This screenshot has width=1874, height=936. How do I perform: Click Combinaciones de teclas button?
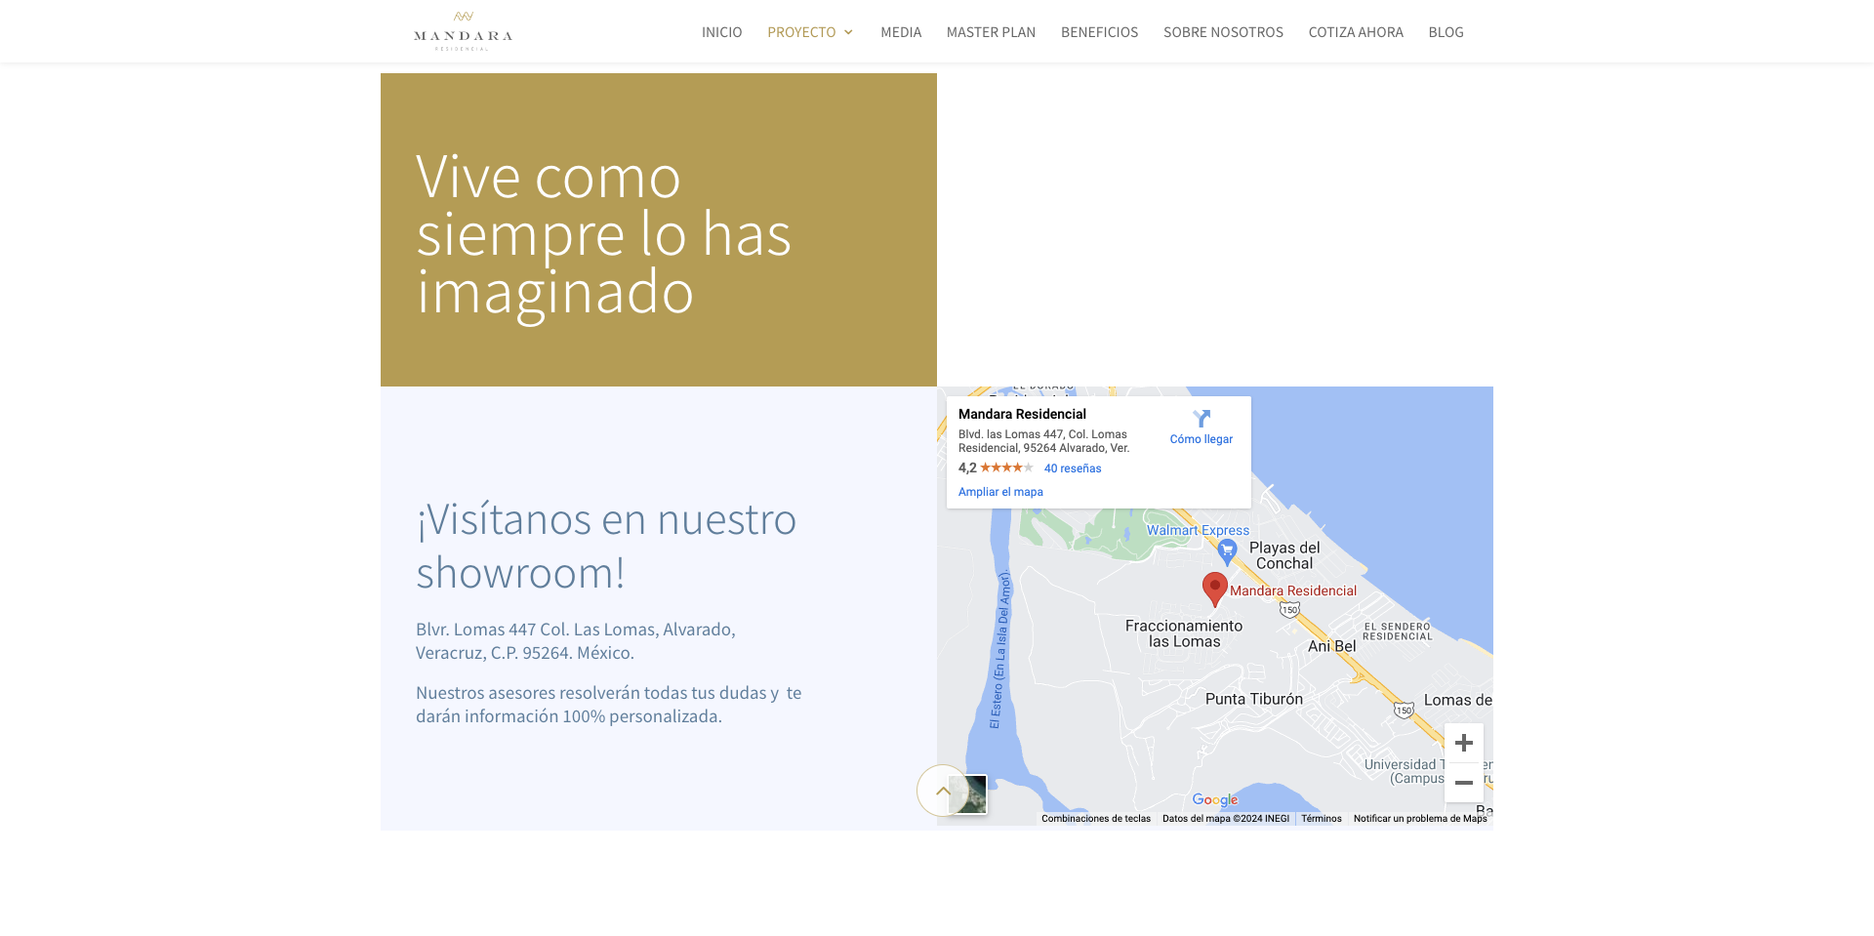click(x=1095, y=819)
